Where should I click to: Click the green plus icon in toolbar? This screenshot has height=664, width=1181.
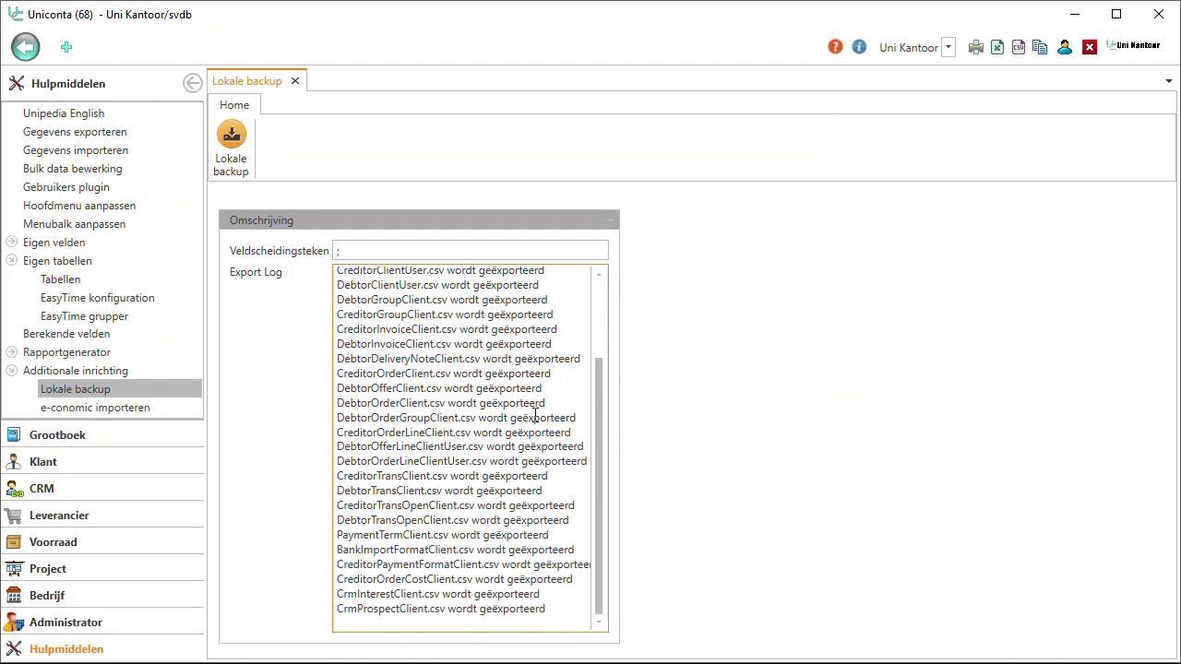pyautogui.click(x=66, y=47)
